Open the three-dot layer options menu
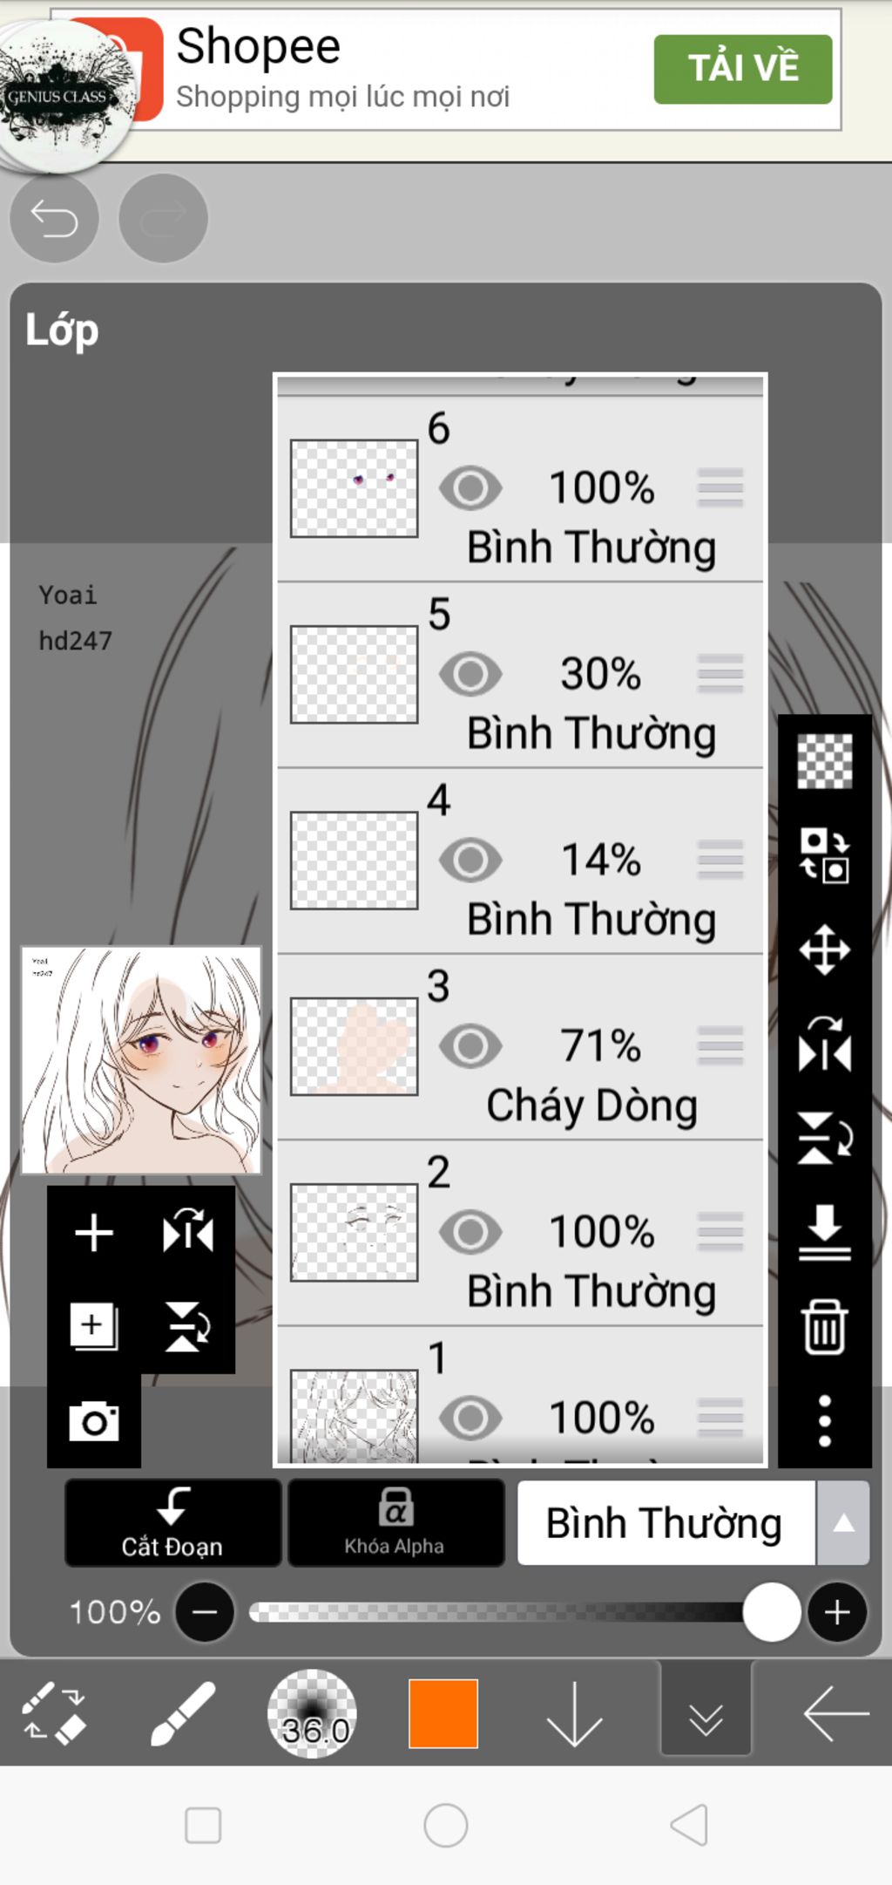Screen dimensions: 892x1885 (x=824, y=1420)
